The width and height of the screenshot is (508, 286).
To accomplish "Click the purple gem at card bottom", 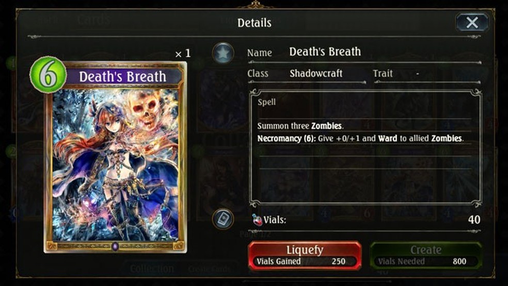I will (x=115, y=246).
